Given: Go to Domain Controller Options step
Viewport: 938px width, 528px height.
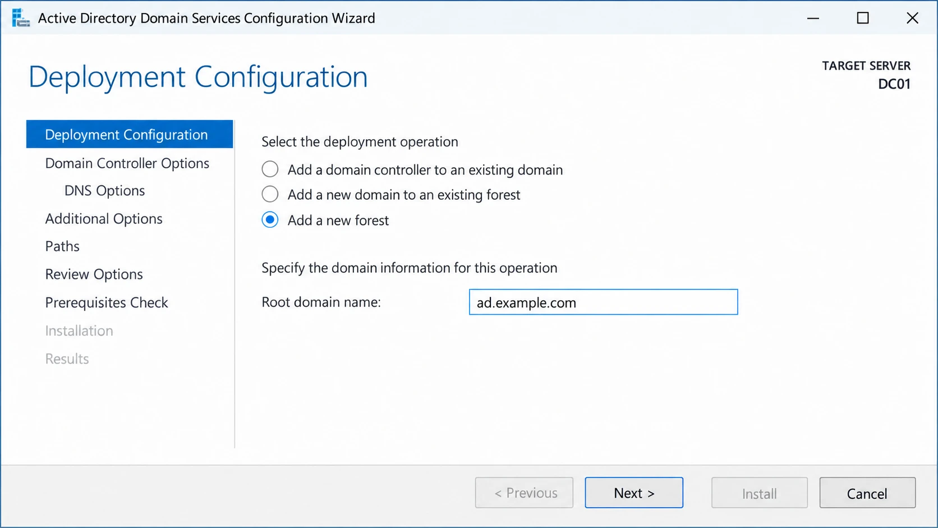Looking at the screenshot, I should [127, 163].
